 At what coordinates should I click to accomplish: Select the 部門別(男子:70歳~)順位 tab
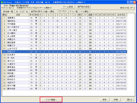pos(43,12)
